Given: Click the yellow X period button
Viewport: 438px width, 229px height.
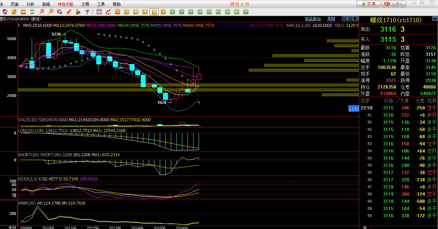Looking at the screenshot, I should point(163,12).
